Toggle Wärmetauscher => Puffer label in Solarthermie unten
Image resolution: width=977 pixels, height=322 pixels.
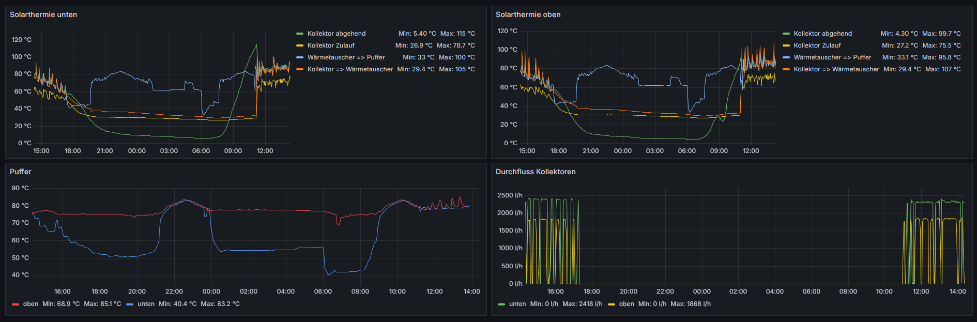[346, 57]
